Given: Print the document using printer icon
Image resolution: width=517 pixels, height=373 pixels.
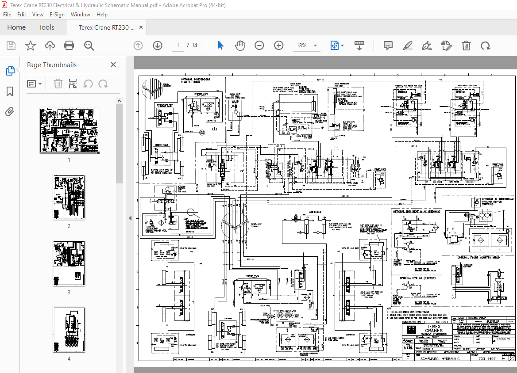Looking at the screenshot, I should 69,46.
